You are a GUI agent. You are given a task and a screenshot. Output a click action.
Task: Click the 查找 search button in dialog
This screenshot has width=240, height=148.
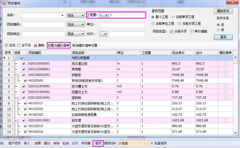pyautogui.click(x=223, y=37)
